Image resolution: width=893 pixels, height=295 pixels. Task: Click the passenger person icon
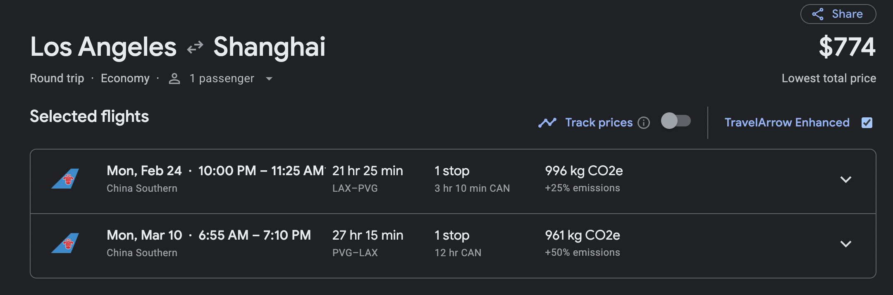174,79
